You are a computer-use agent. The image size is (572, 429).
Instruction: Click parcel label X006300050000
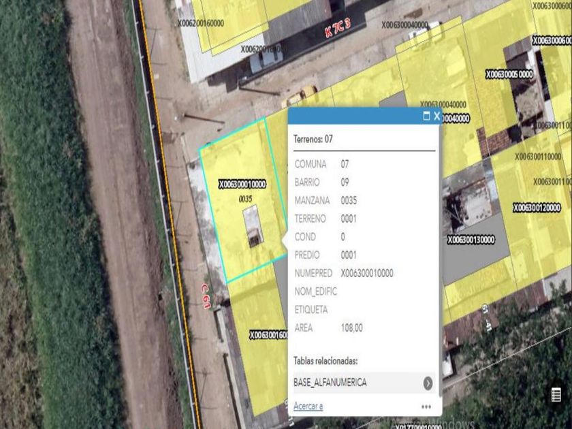(509, 74)
